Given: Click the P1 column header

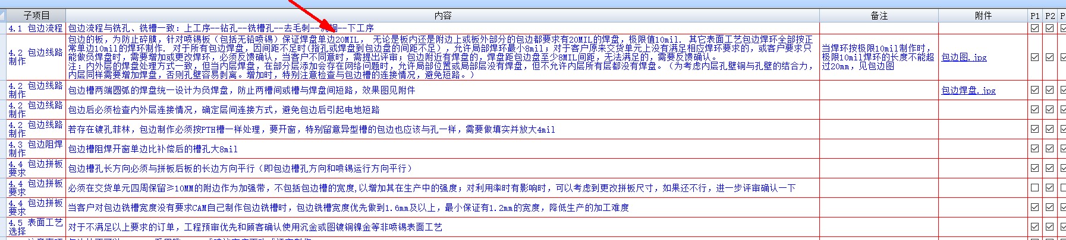Looking at the screenshot, I should [x=1035, y=15].
